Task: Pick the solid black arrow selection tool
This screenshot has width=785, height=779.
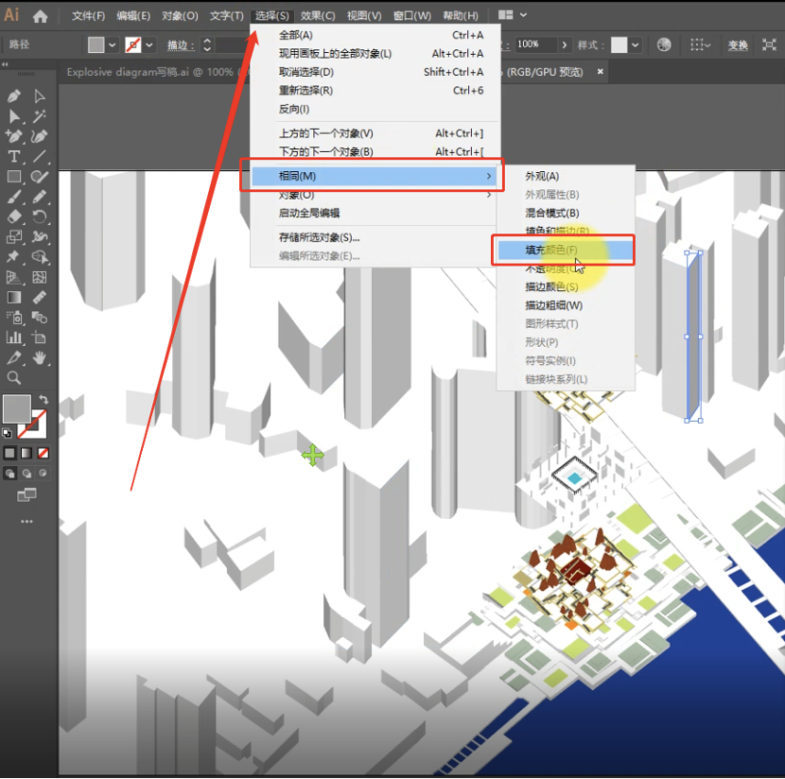Action: [14, 116]
